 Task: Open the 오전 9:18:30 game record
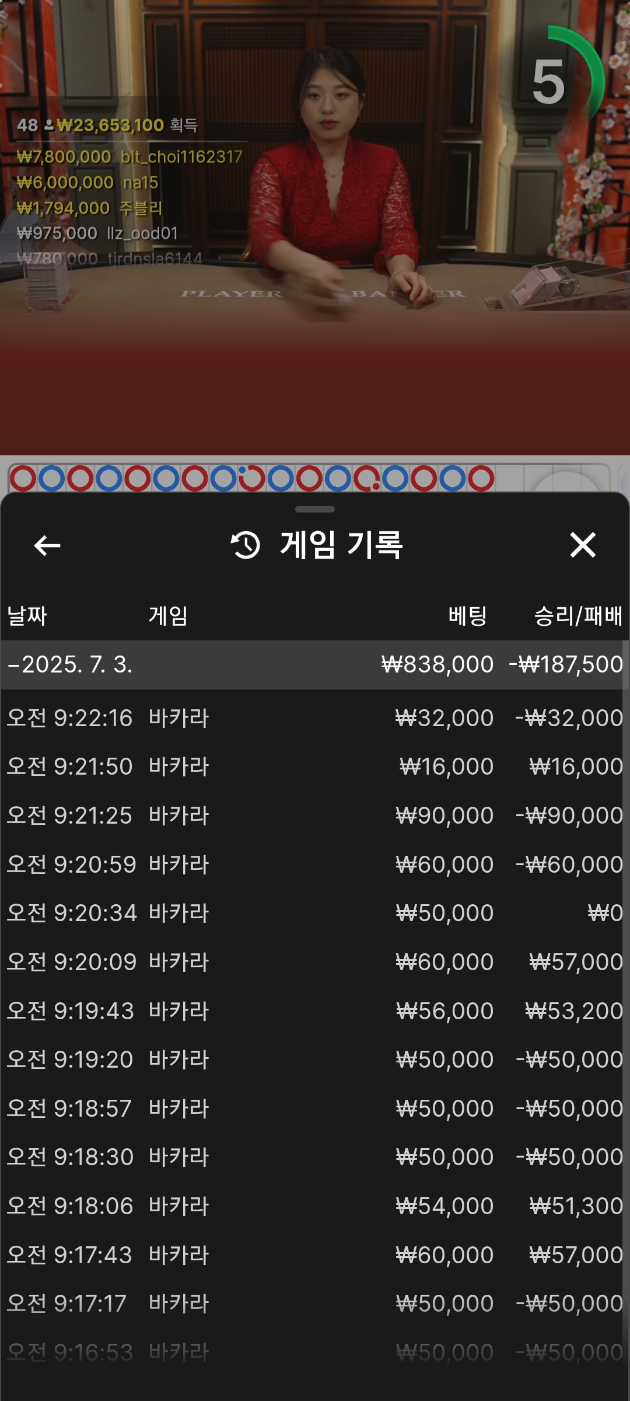315,1158
